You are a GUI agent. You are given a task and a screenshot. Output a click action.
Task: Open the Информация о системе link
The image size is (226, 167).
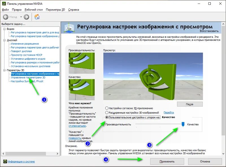coord(21,162)
